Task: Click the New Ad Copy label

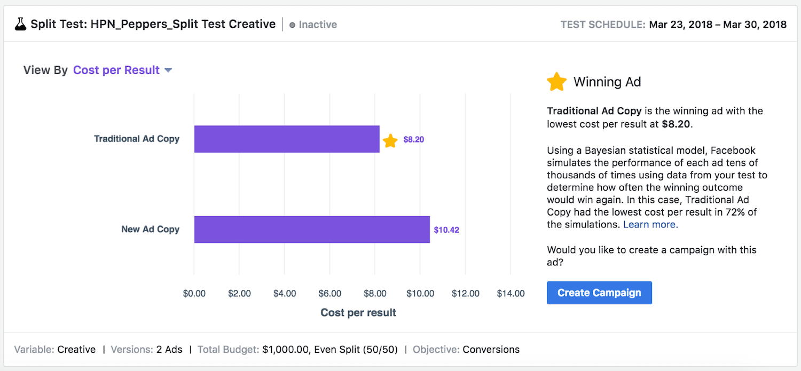Action: 151,229
